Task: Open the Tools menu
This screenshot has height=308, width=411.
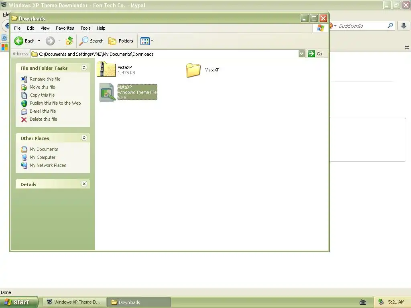Action: 85,28
